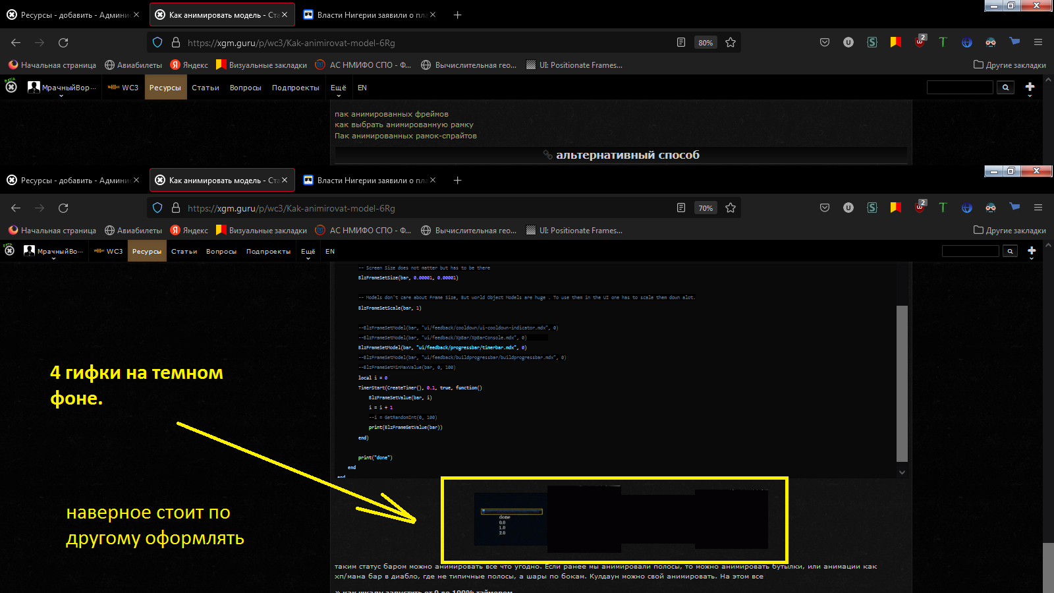Reset the 80% zoom indicator in upper window
This screenshot has width=1054, height=593.
pos(706,43)
